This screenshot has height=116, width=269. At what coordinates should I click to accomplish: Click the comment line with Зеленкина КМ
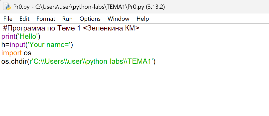tap(71, 28)
